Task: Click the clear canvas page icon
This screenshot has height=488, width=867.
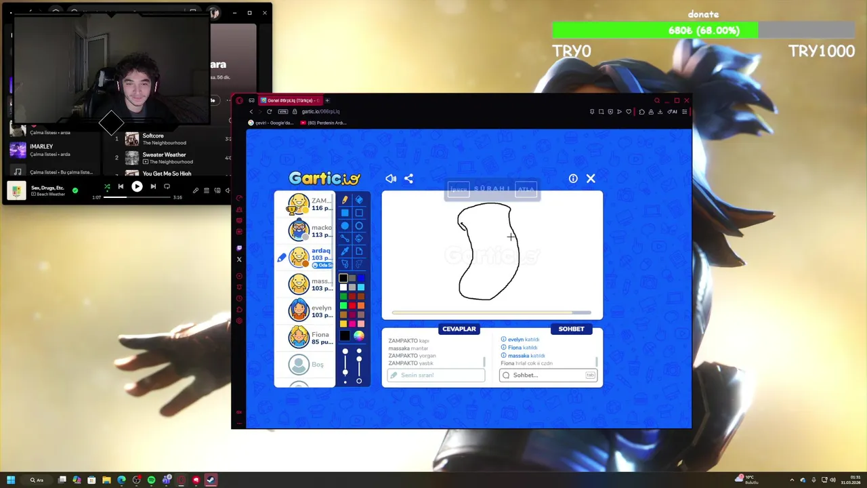Action: tap(359, 251)
